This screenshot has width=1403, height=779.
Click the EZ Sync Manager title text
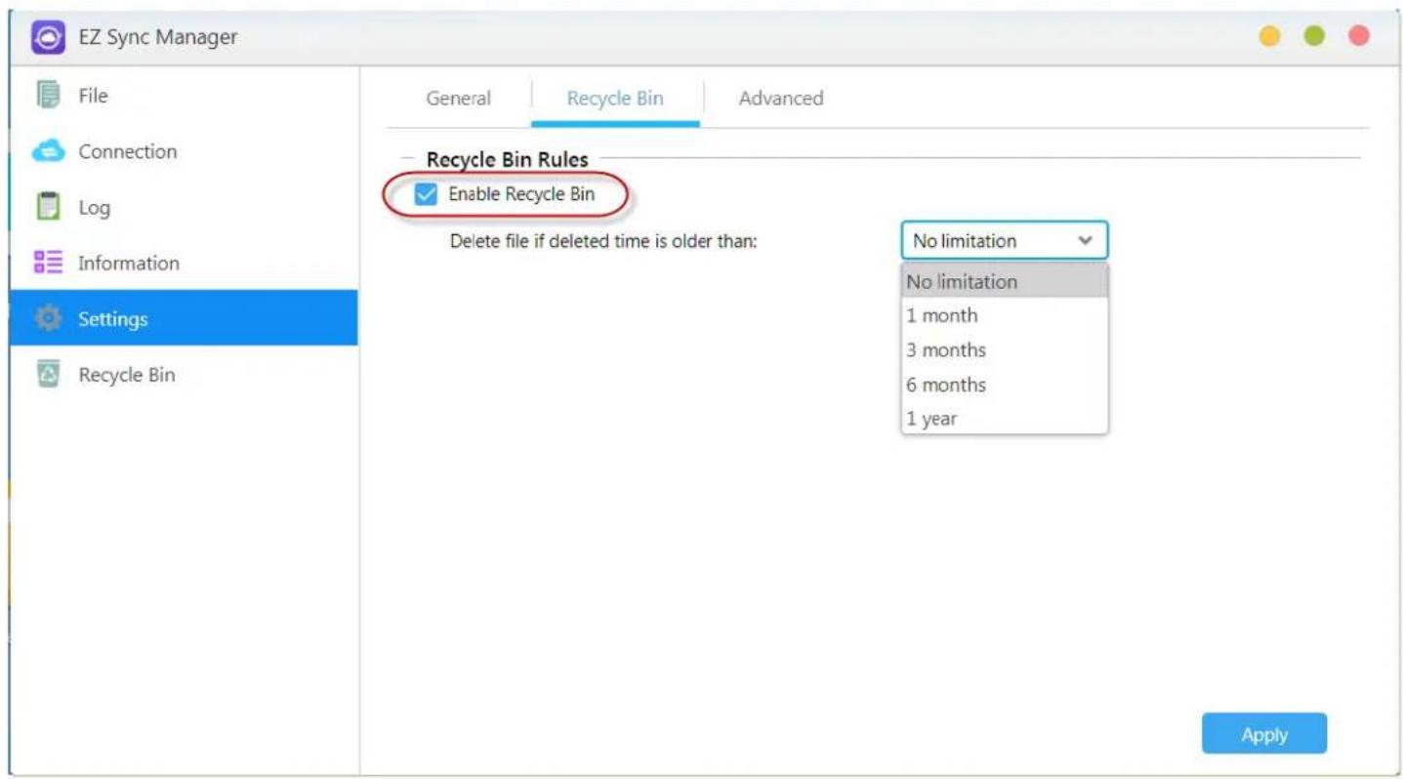(158, 38)
